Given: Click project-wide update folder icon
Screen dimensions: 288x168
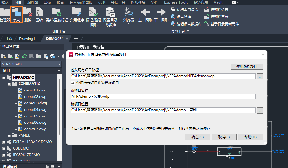Looking at the screenshot, I should (39, 56).
